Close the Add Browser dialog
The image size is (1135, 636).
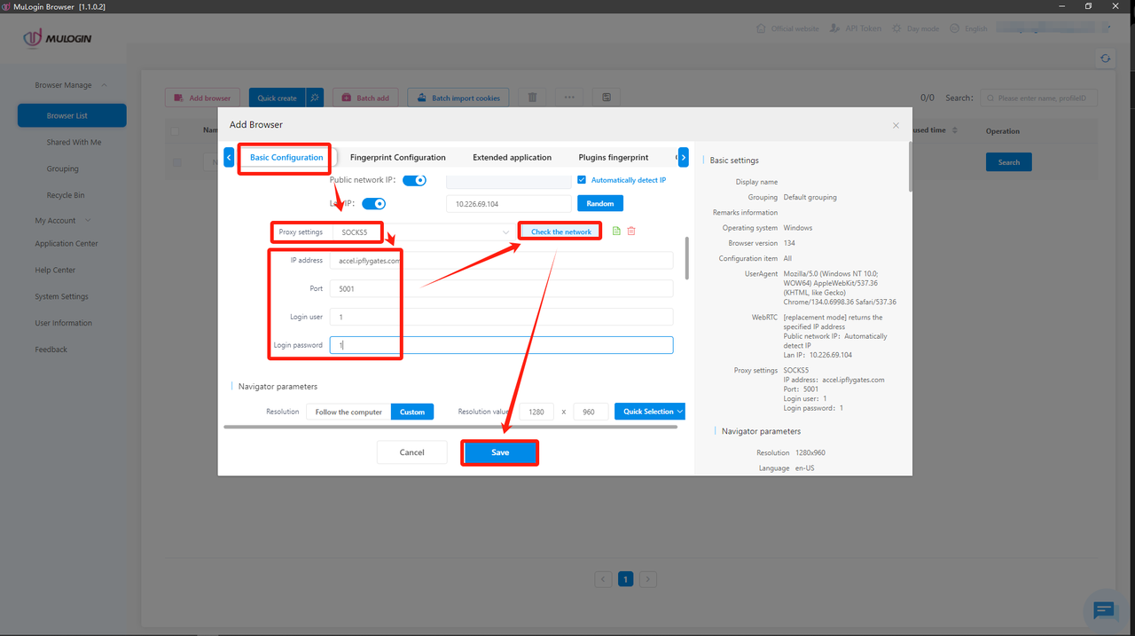coord(896,125)
